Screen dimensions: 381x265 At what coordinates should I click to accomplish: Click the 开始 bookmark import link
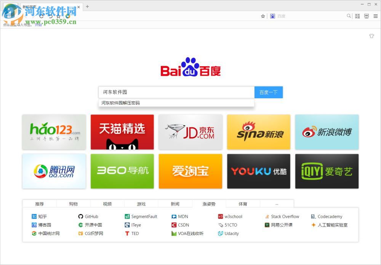(x=38, y=25)
